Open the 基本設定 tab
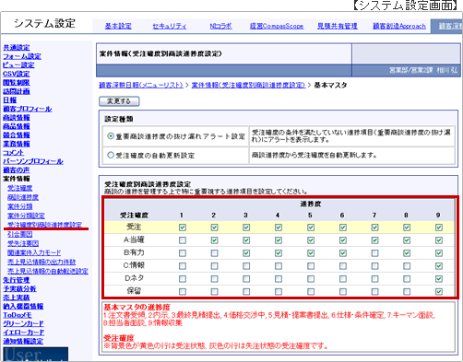The image size is (463, 362). point(118,26)
